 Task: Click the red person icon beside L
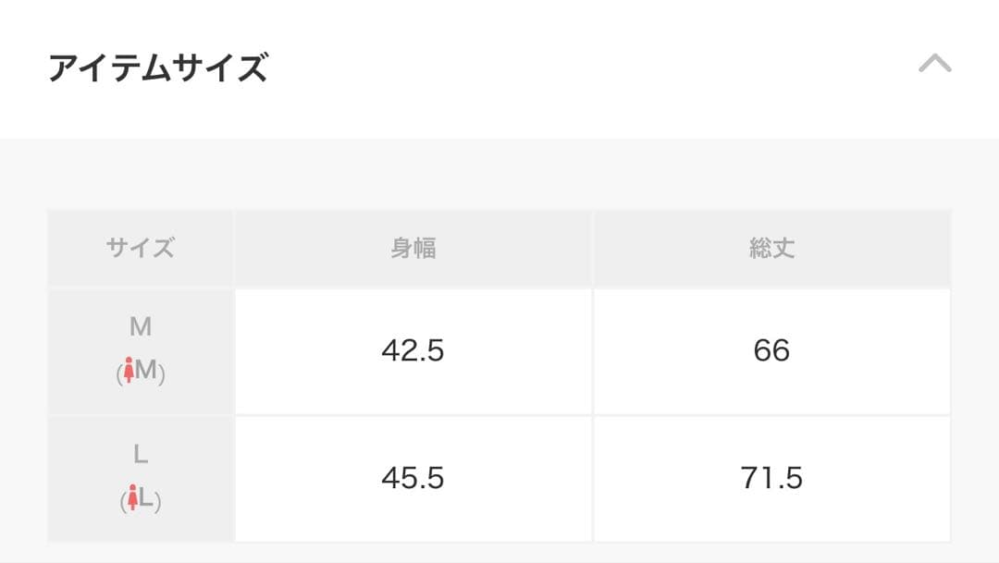pyautogui.click(x=132, y=497)
